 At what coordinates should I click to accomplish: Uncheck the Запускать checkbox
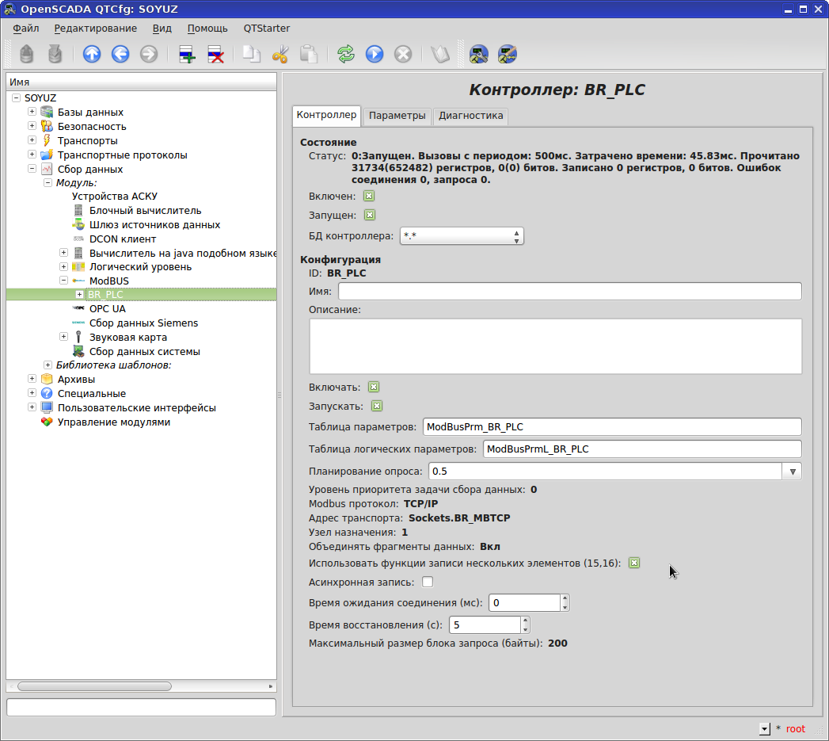click(x=377, y=406)
